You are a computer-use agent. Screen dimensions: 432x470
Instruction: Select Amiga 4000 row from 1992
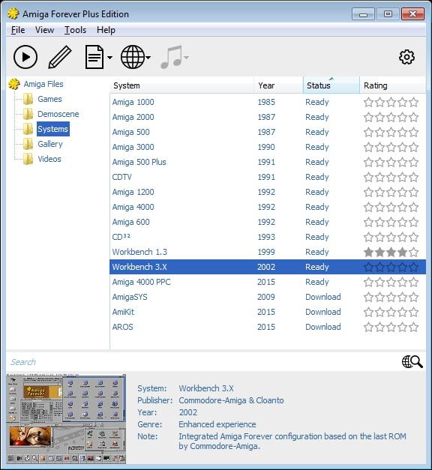click(x=268, y=207)
